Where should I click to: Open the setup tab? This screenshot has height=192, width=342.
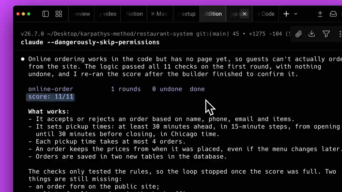coord(186,14)
